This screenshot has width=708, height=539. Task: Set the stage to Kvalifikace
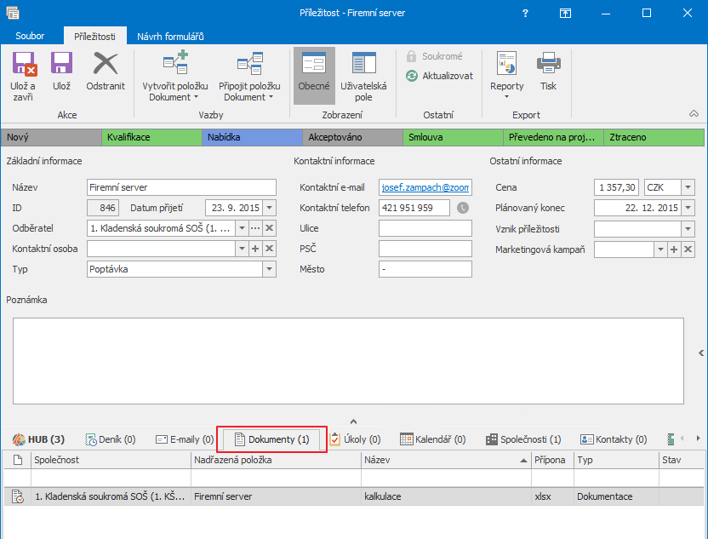click(x=151, y=137)
